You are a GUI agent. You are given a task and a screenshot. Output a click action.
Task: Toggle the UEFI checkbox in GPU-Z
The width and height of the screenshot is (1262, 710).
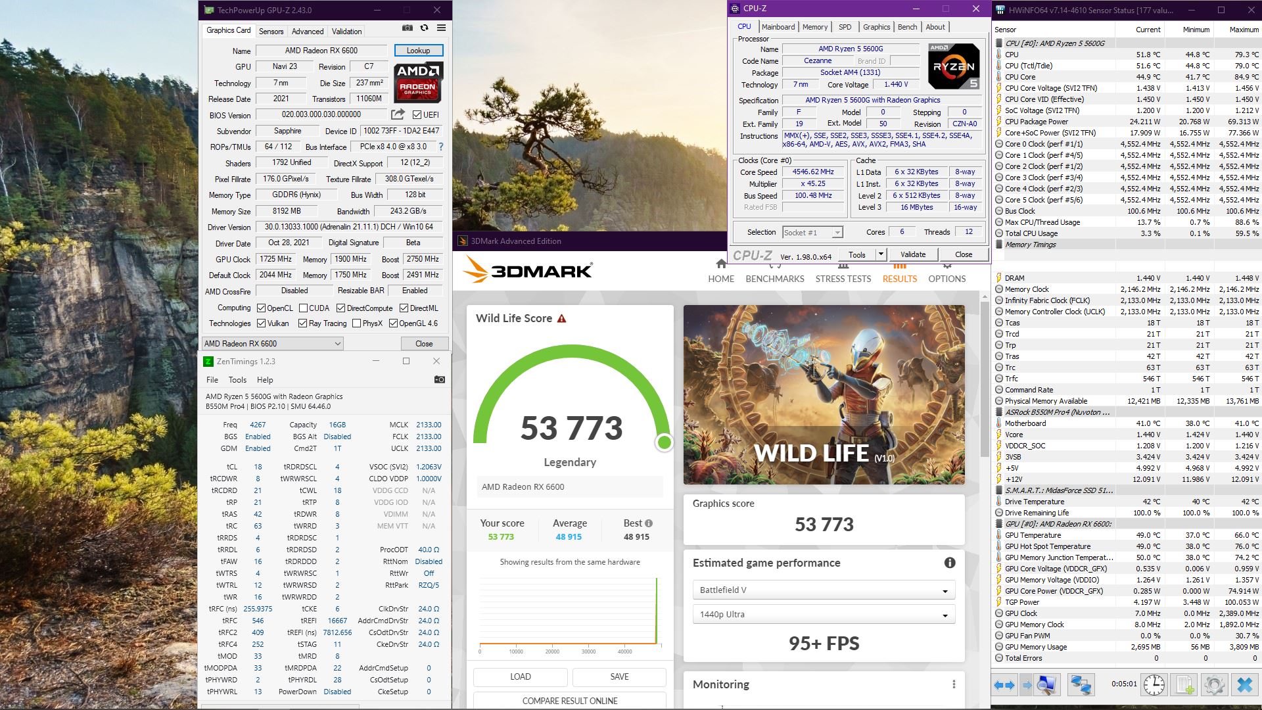coord(417,114)
